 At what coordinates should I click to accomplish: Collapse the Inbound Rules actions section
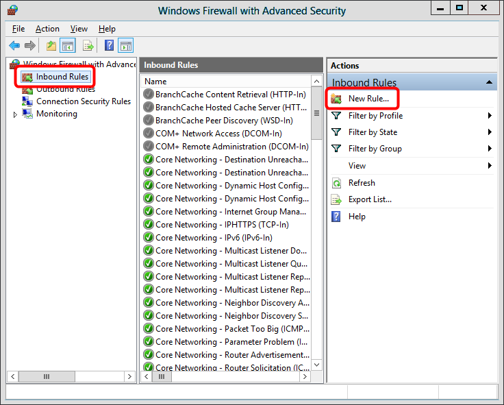click(489, 82)
